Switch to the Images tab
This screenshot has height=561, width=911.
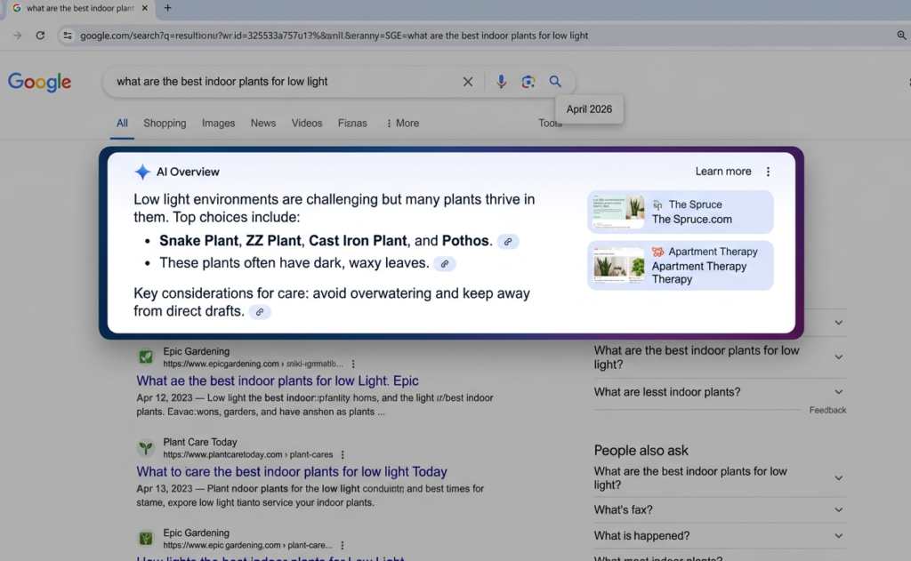coord(218,124)
